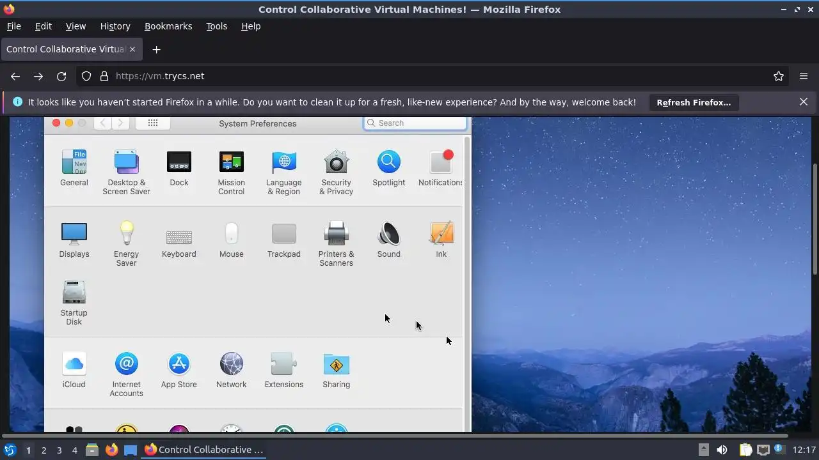Viewport: 819px width, 460px height.
Task: Click the Show All grid button in System Preferences
Action: click(153, 123)
